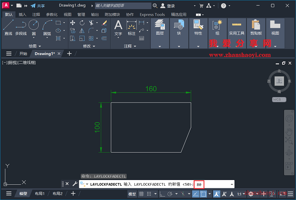The width and height of the screenshot is (296, 200).
Task: Select the Polyline (多段线) tool
Action: [21, 27]
